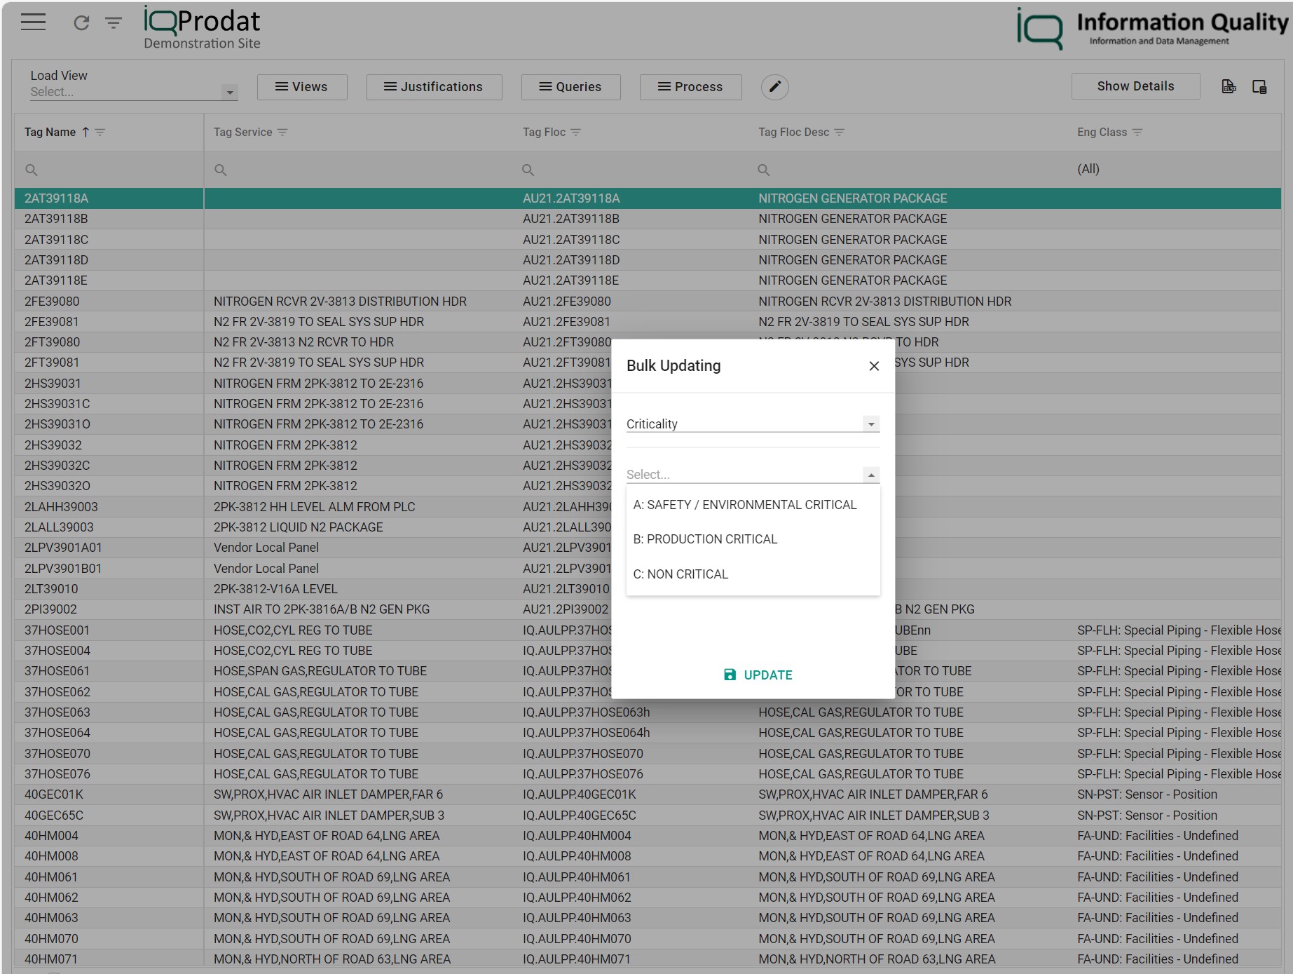This screenshot has width=1293, height=974.
Task: Toggle sort order on Tag Name column
Action: pyautogui.click(x=85, y=132)
